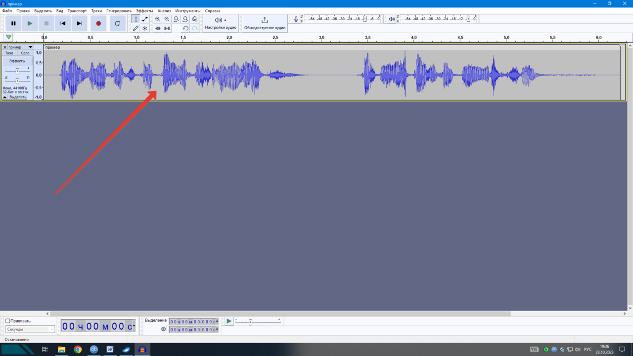Click the horizontal scrollbar thumb
The width and height of the screenshot is (633, 356).
pyautogui.click(x=280, y=313)
